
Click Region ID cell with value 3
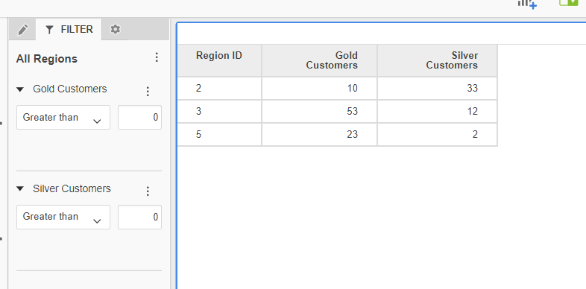219,111
